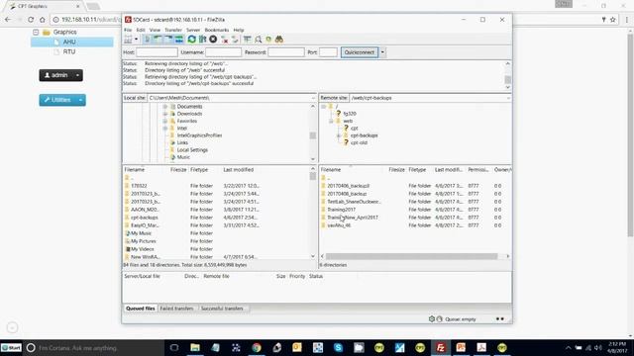Toggle message log display

(x=148, y=40)
